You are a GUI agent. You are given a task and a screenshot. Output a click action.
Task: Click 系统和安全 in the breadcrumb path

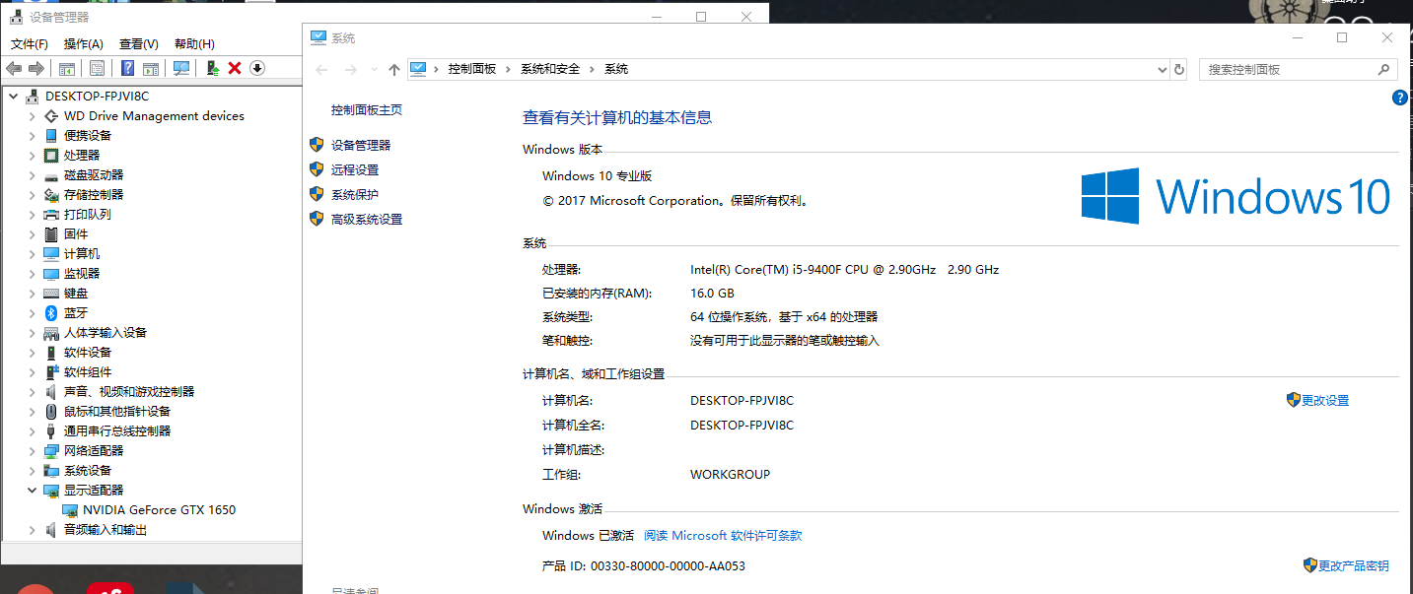(550, 69)
